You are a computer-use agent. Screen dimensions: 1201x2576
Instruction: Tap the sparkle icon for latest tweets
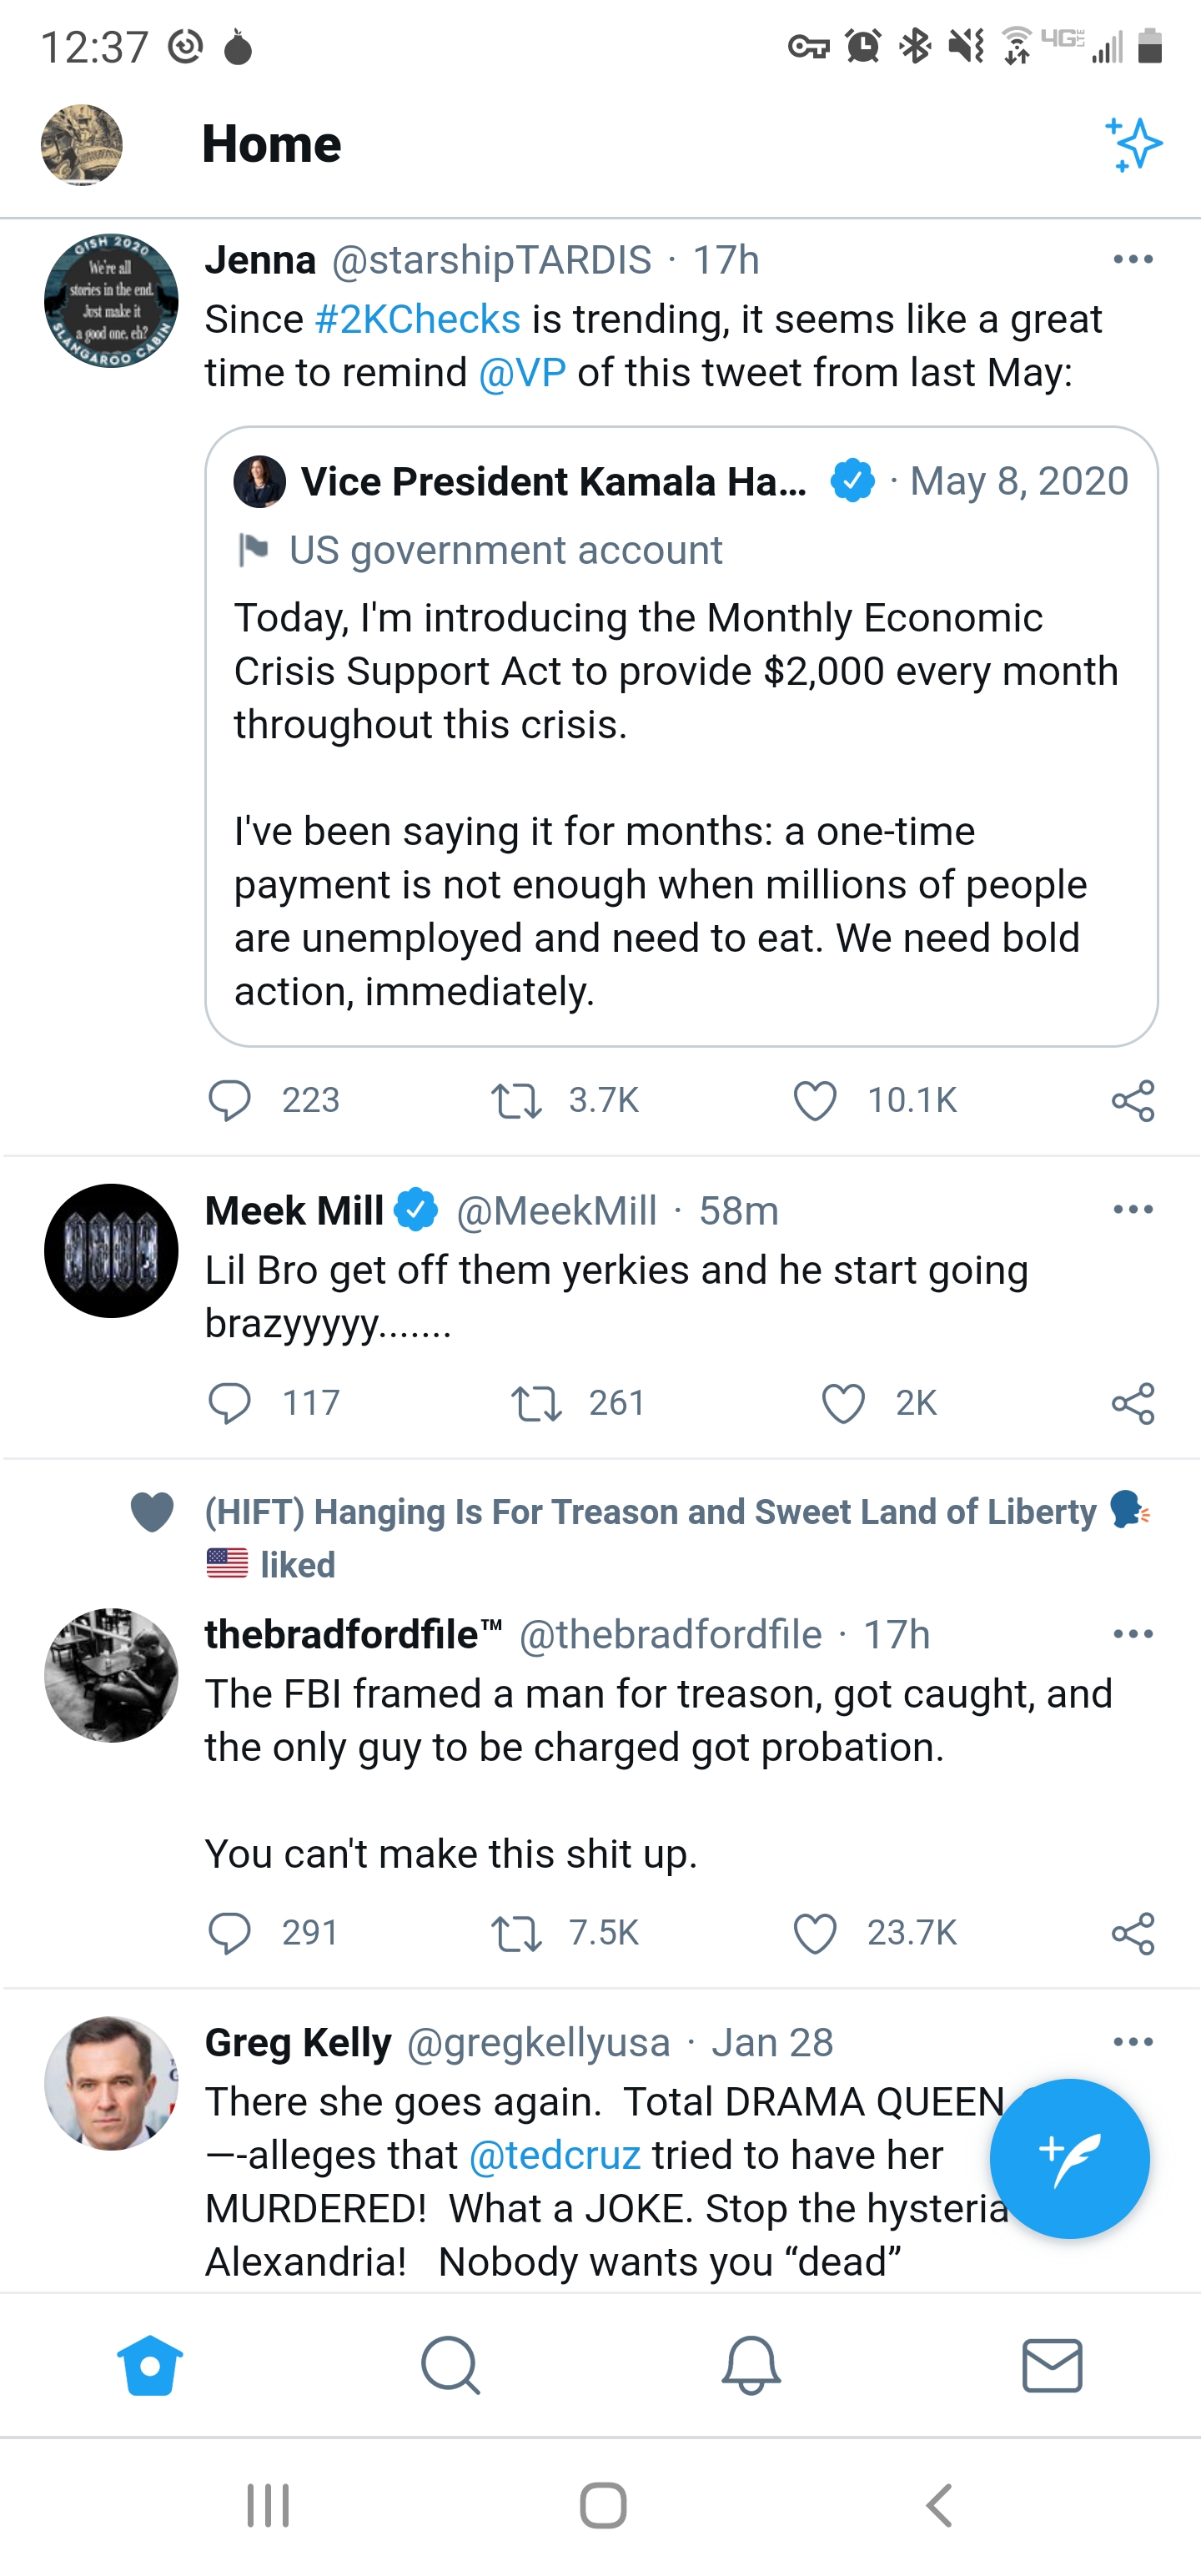pos(1133,144)
